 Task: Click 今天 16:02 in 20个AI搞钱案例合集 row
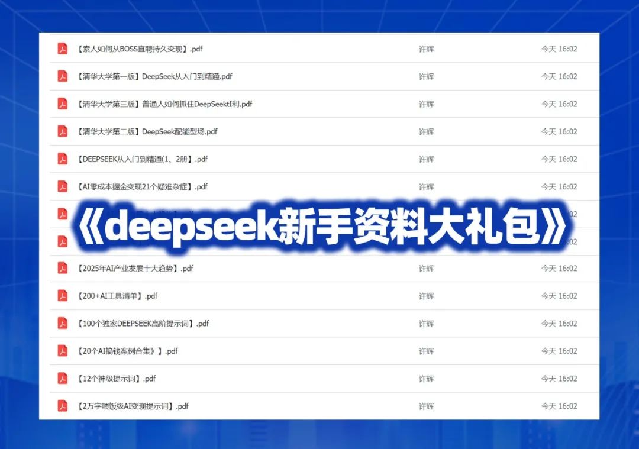pos(559,351)
